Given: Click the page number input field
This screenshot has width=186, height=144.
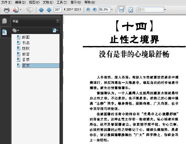Looking at the screenshot, I should click(58, 10).
